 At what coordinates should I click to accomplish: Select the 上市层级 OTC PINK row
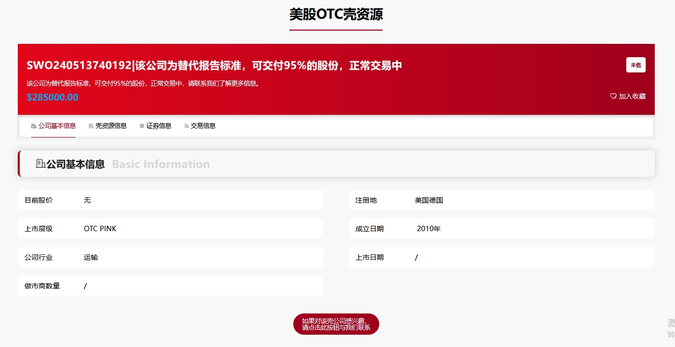(170, 229)
